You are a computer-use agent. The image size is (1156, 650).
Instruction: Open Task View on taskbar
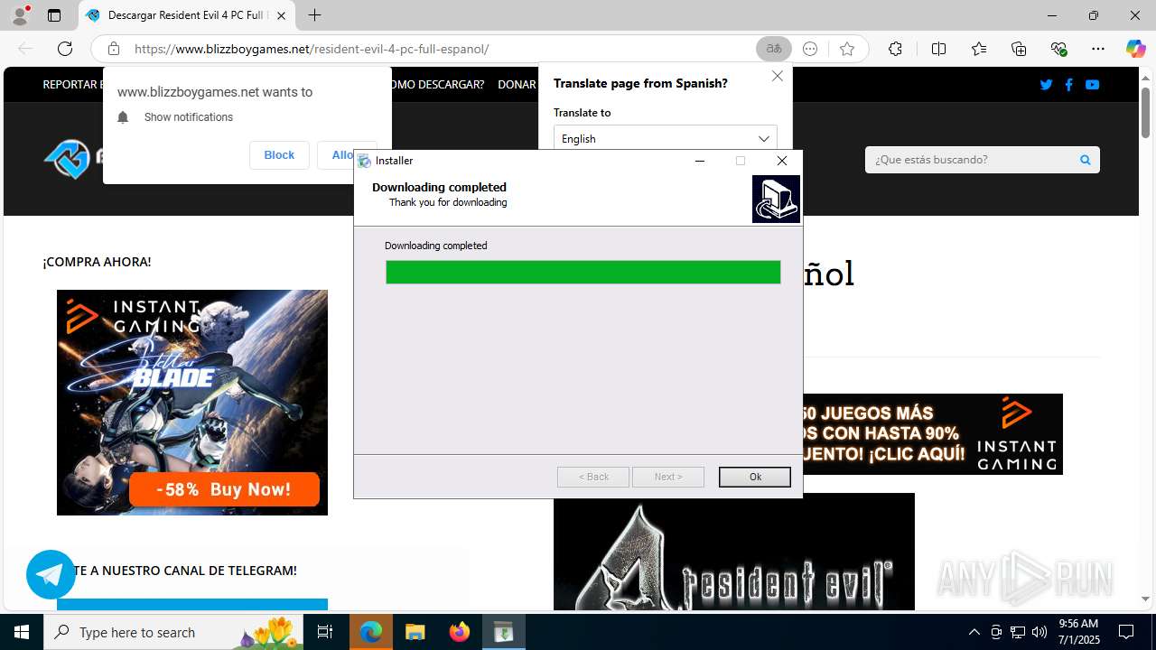325,632
